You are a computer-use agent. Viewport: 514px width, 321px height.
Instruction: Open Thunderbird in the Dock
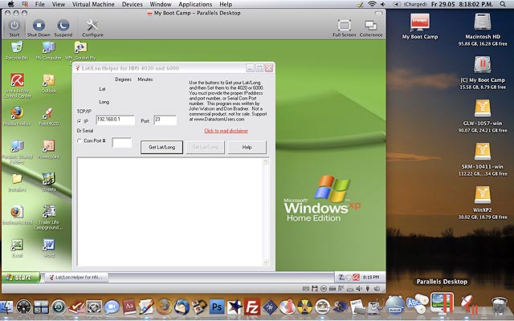182,307
